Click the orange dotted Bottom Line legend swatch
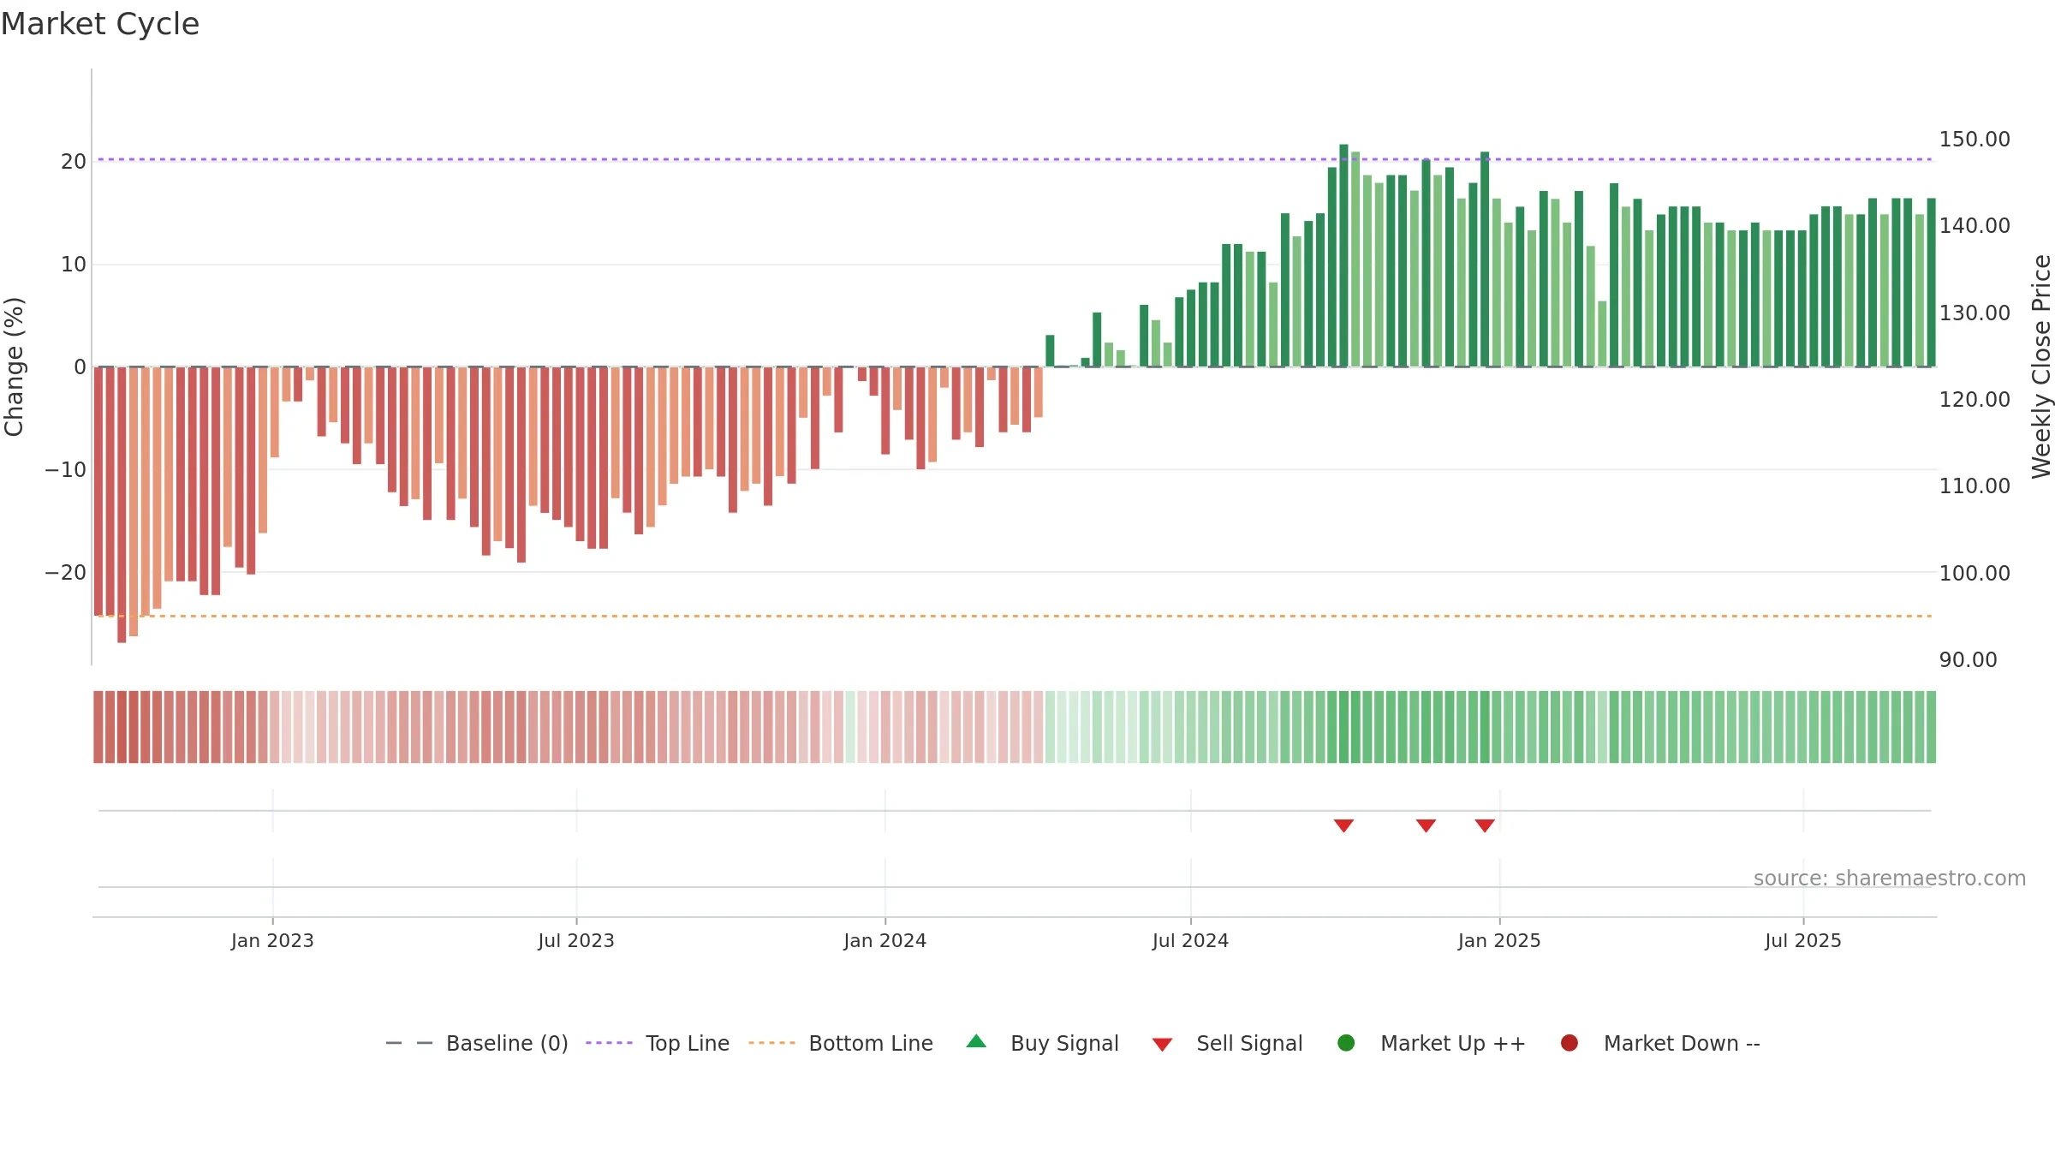Viewport: 2055px width, 1156px height. point(771,1043)
